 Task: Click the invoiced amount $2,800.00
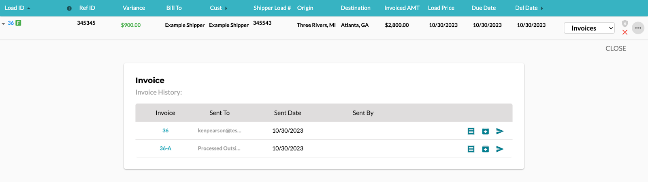pyautogui.click(x=397, y=25)
